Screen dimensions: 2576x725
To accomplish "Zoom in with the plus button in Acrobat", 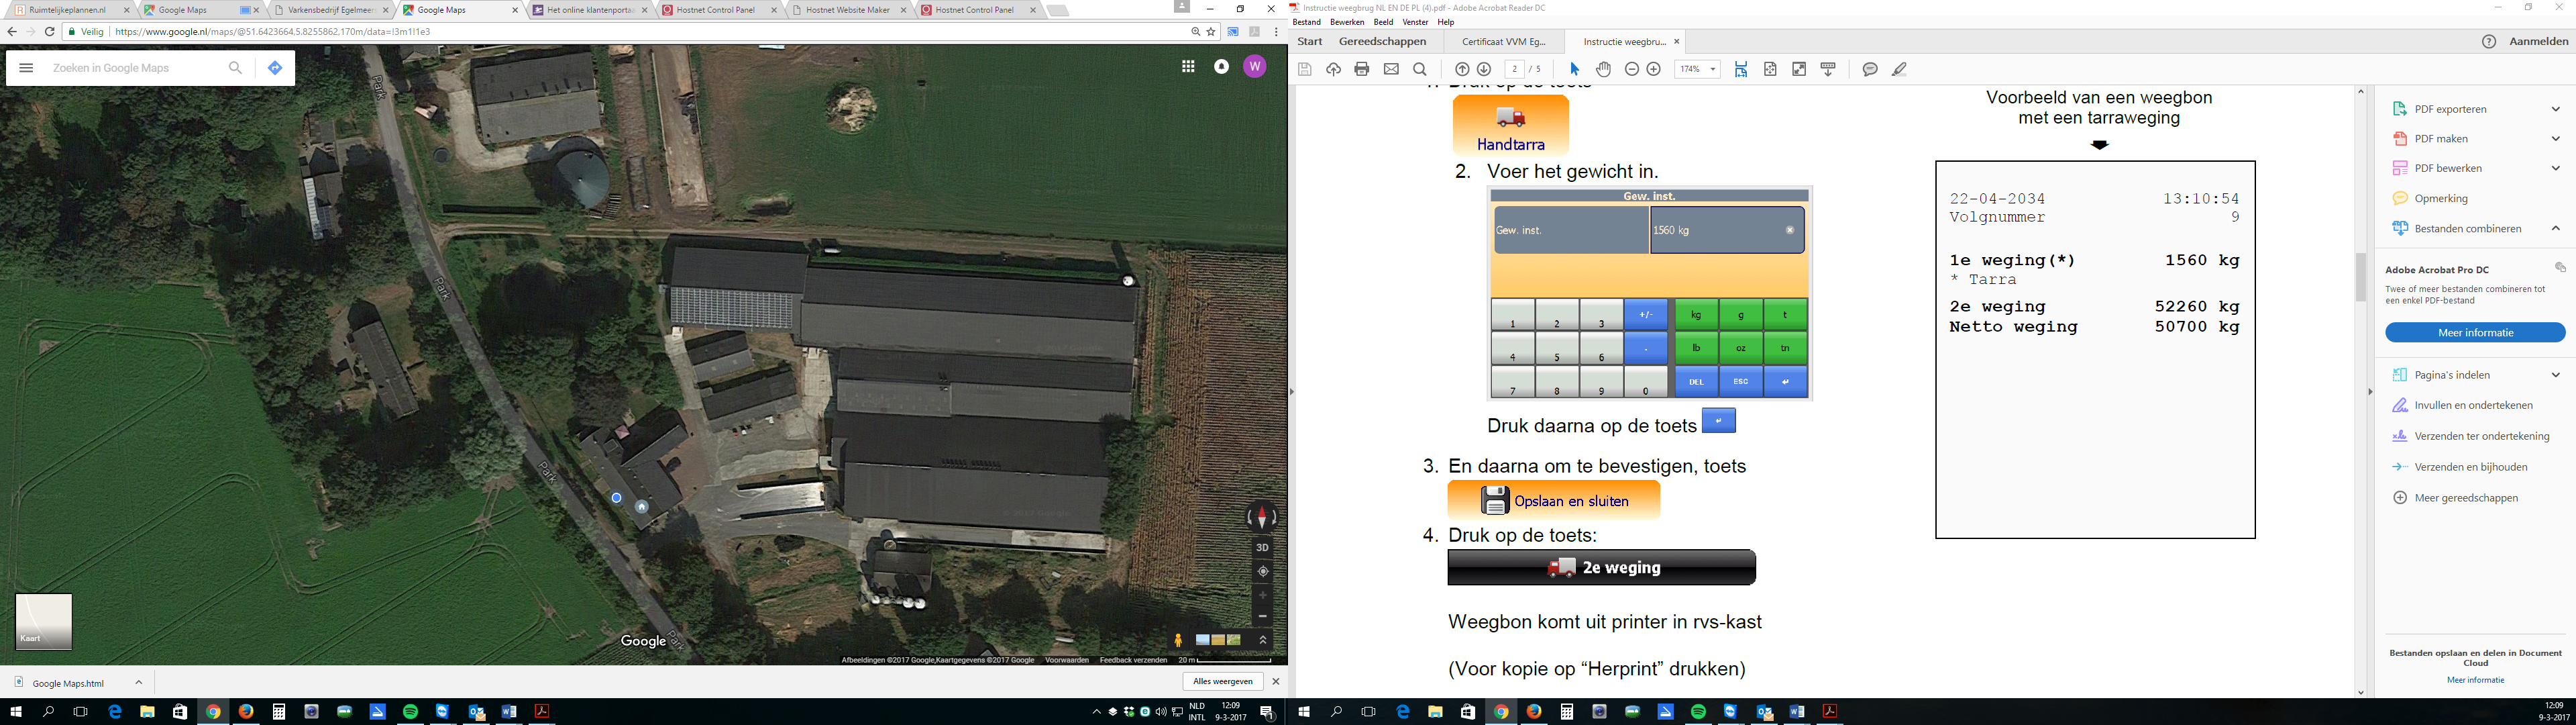I will tap(1654, 69).
